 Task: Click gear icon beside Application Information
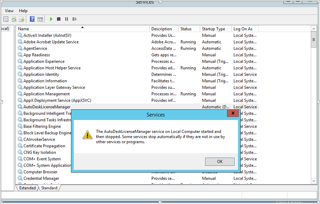[x=20, y=81]
